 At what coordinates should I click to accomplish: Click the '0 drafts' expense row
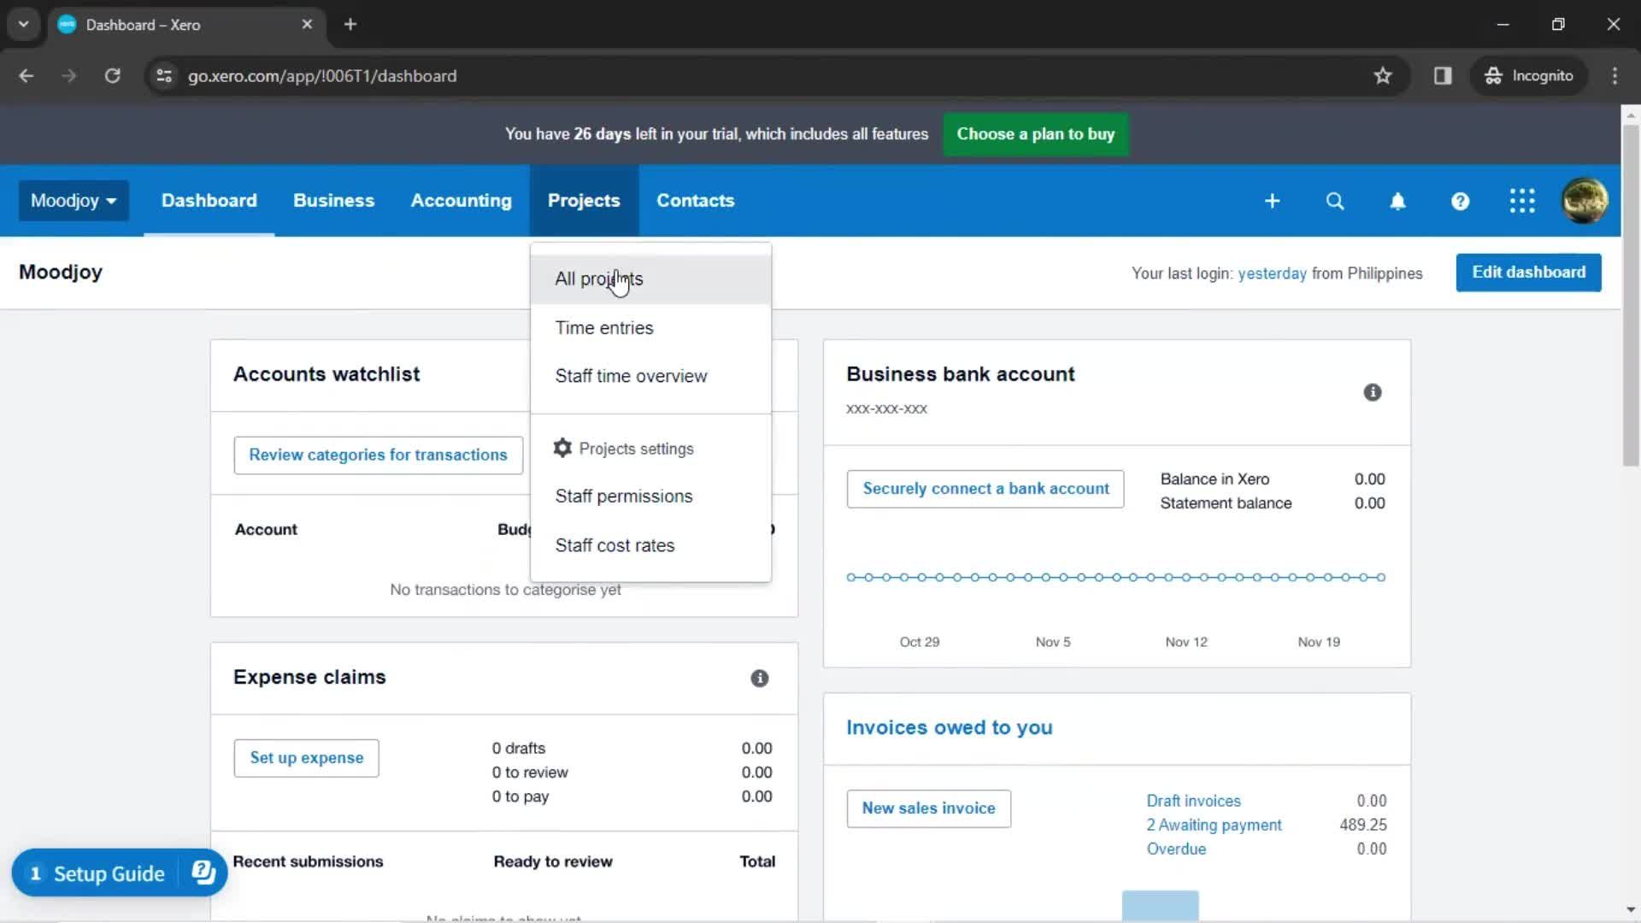tap(518, 749)
